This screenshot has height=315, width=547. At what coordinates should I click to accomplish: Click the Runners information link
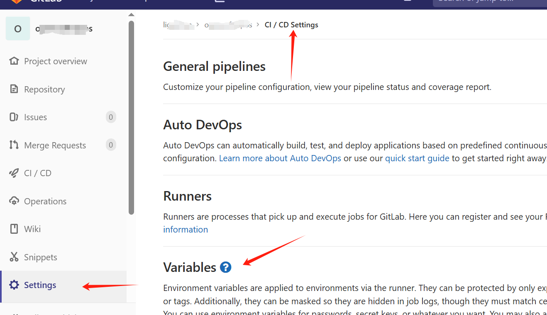(x=186, y=230)
